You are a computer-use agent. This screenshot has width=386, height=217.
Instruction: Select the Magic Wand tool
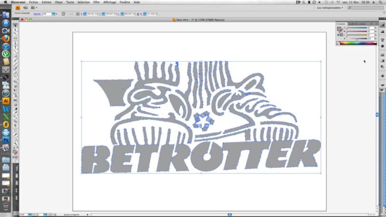pyautogui.click(x=15, y=34)
